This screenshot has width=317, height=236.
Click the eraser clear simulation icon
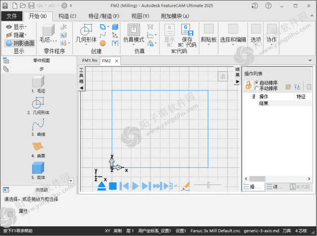[185, 186]
